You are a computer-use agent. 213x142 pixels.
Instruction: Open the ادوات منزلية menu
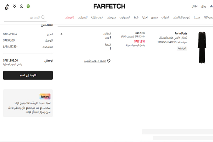[97, 17]
